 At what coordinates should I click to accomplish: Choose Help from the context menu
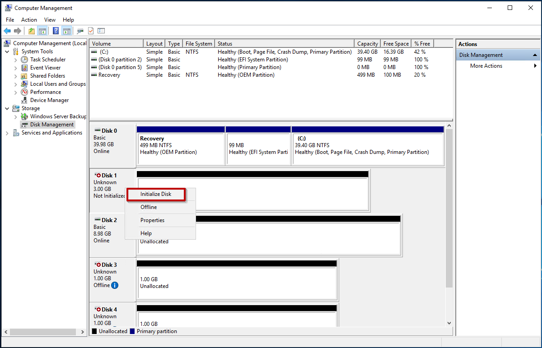tap(160, 233)
